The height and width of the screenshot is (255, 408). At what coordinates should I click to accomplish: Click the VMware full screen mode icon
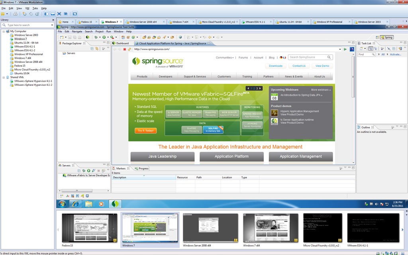[x=59, y=14]
